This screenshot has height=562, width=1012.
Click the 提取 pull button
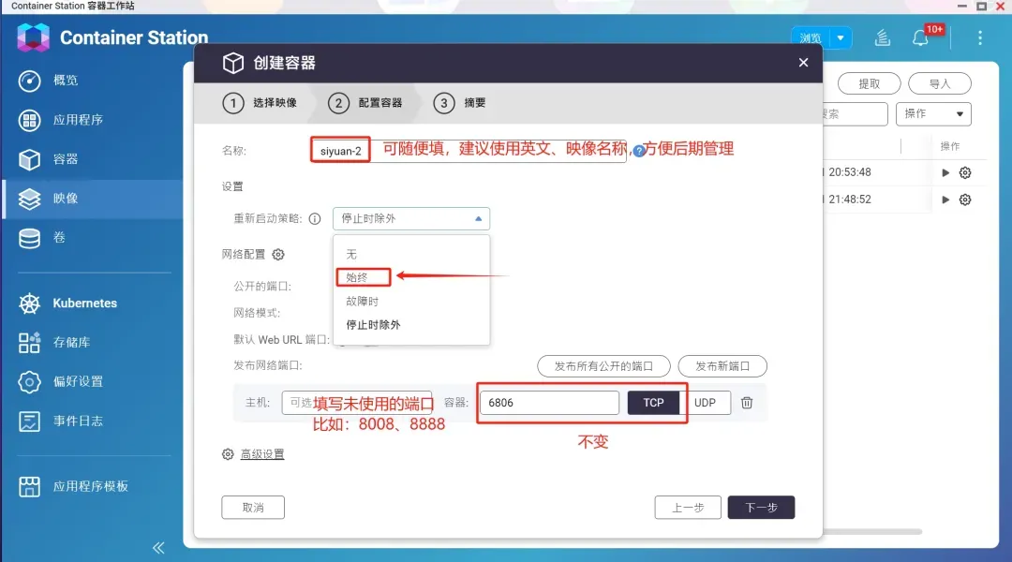(x=869, y=84)
